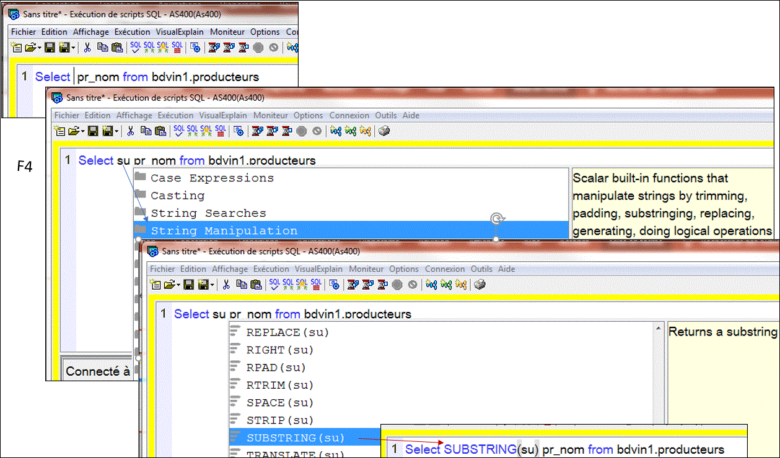The height and width of the screenshot is (458, 780).
Task: Click the new script icon in the middle window
Action: pyautogui.click(x=59, y=131)
